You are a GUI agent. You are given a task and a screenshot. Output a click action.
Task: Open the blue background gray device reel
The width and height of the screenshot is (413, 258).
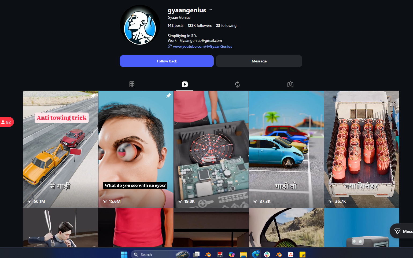362,227
